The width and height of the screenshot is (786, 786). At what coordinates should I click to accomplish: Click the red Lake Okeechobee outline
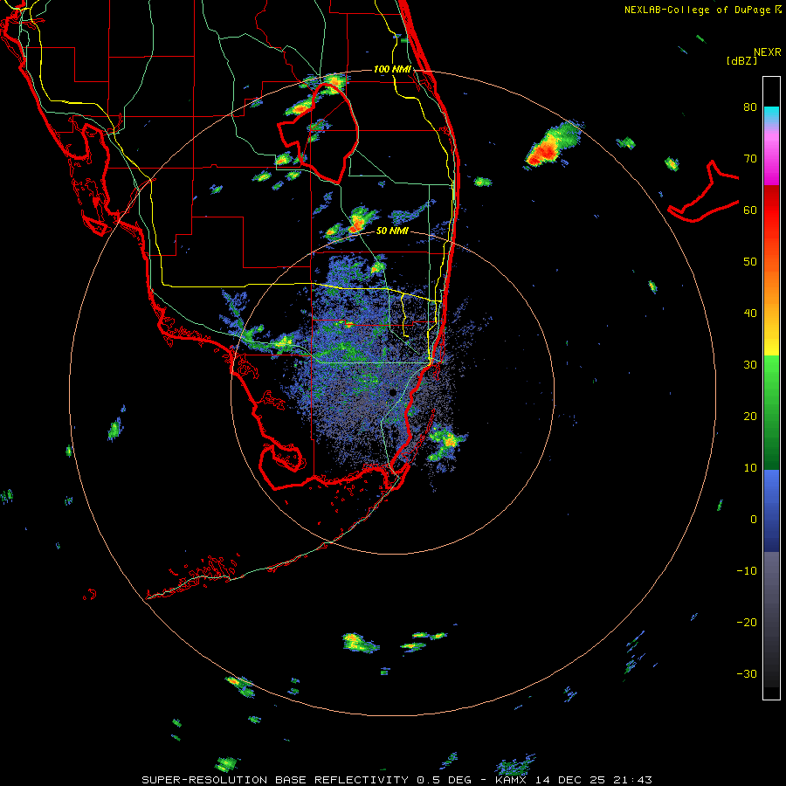[319, 133]
